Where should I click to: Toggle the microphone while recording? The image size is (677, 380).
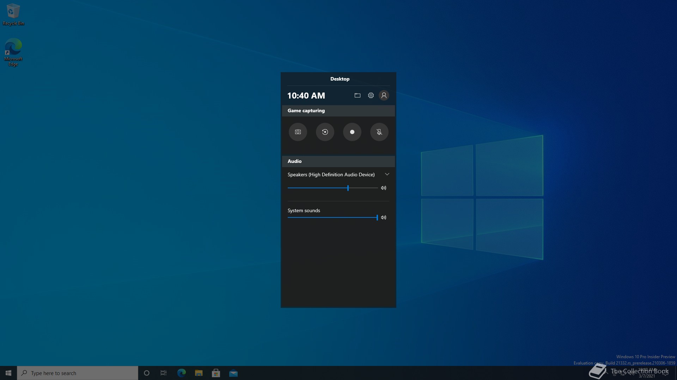click(x=379, y=132)
